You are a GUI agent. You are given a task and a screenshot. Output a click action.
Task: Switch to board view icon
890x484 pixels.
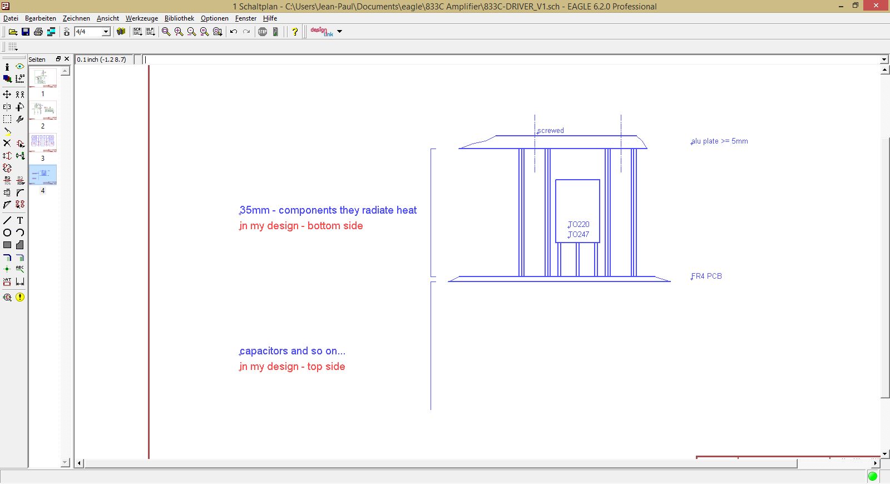point(67,32)
